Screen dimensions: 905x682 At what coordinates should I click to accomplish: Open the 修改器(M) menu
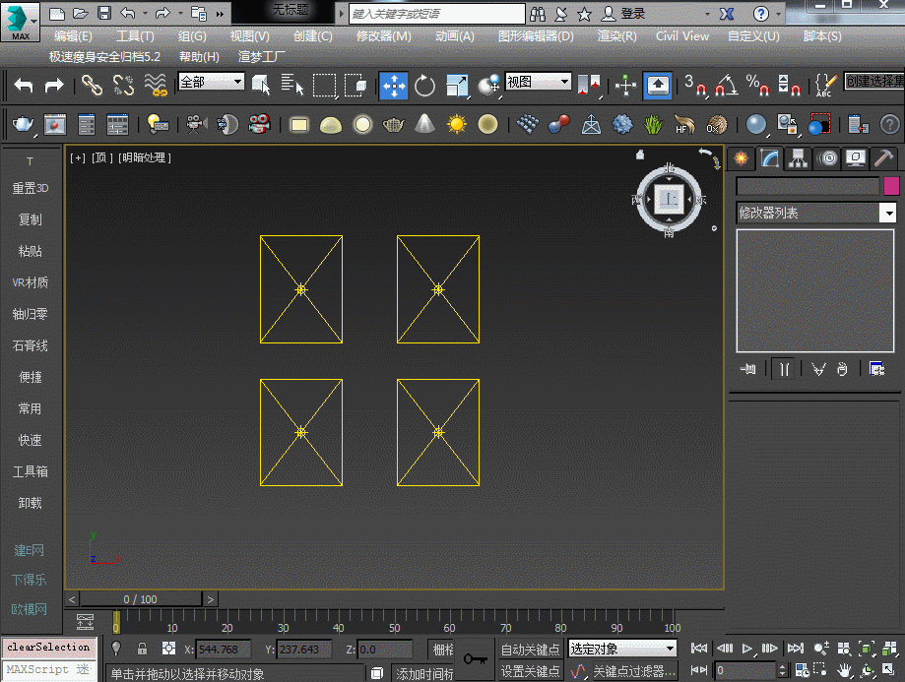(383, 36)
